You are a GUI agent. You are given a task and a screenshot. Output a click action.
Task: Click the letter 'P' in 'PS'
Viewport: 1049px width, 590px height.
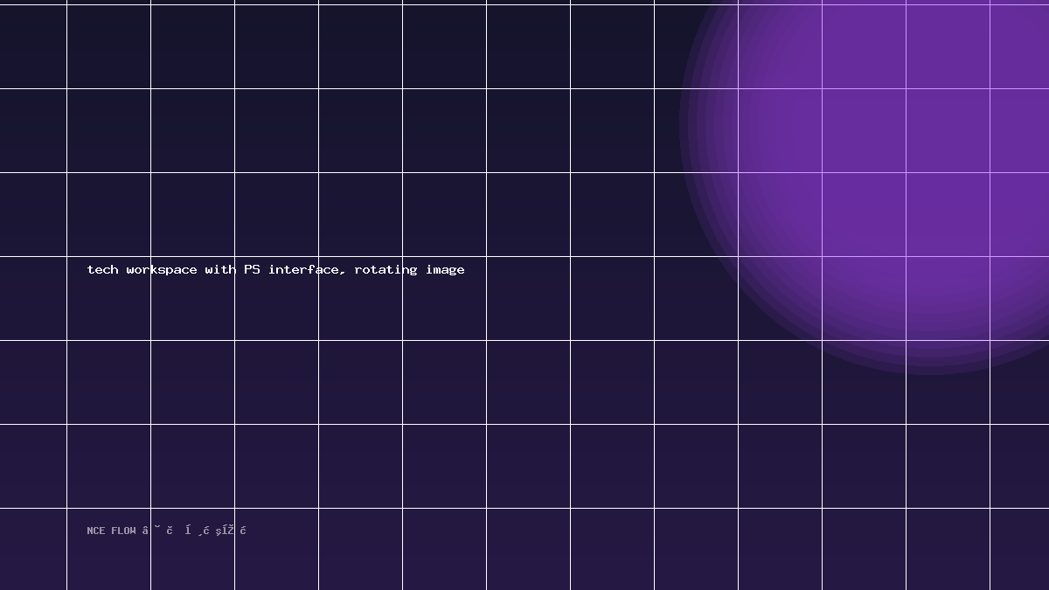tap(248, 269)
